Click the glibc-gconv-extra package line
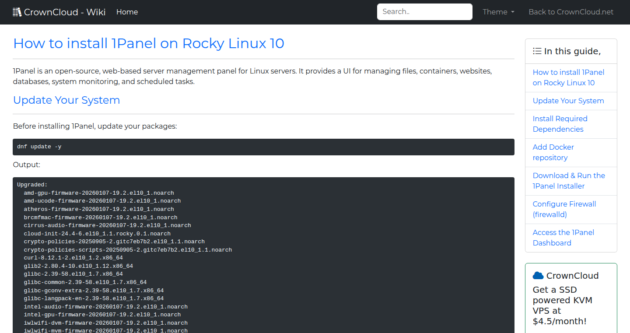630x333 pixels. click(x=94, y=291)
